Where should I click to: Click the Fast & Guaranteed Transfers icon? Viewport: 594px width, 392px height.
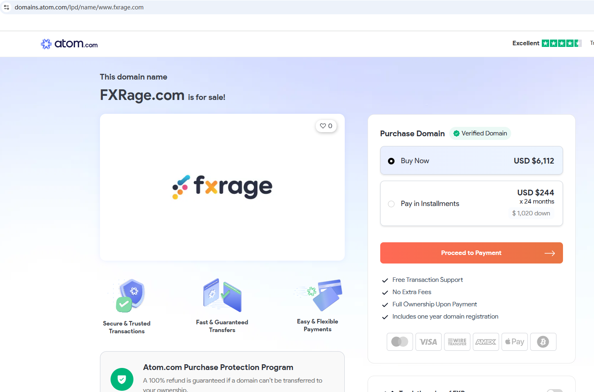click(222, 295)
